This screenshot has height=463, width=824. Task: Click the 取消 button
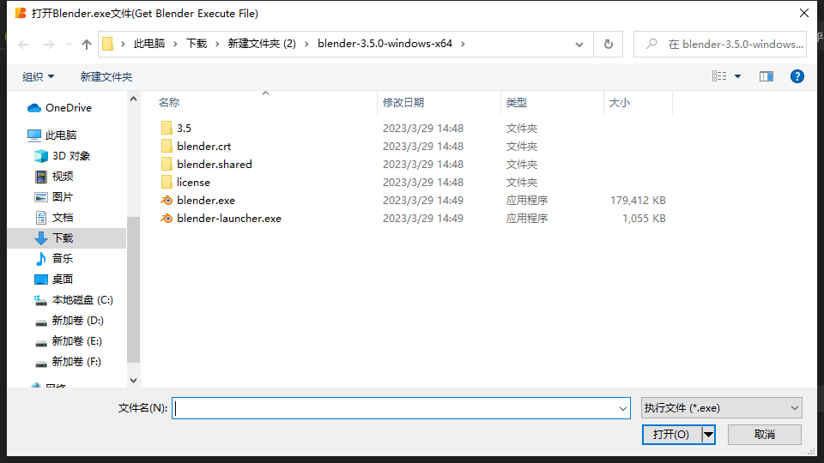(x=764, y=435)
